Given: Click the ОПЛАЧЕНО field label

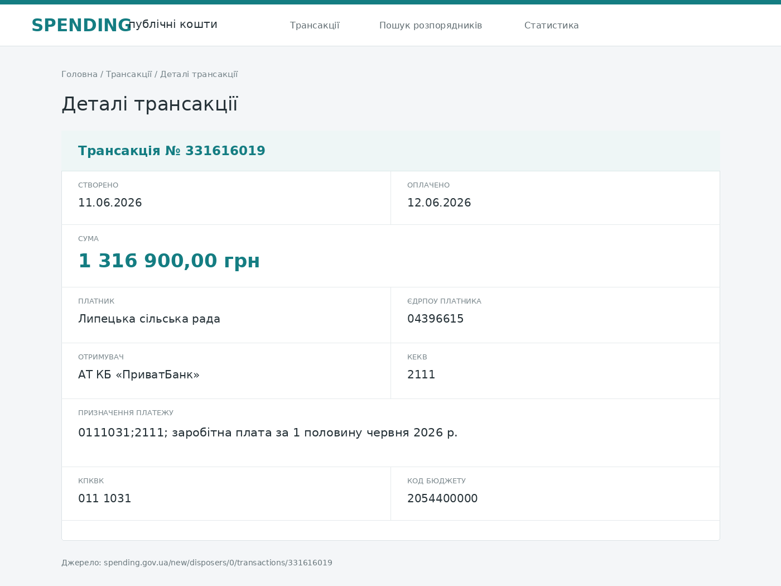Looking at the screenshot, I should pyautogui.click(x=428, y=185).
